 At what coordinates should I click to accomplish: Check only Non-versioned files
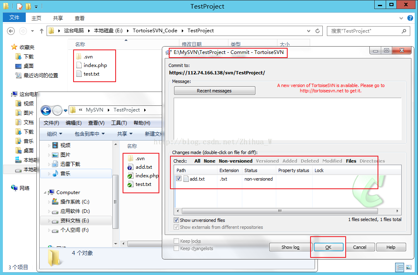pyautogui.click(x=236, y=161)
